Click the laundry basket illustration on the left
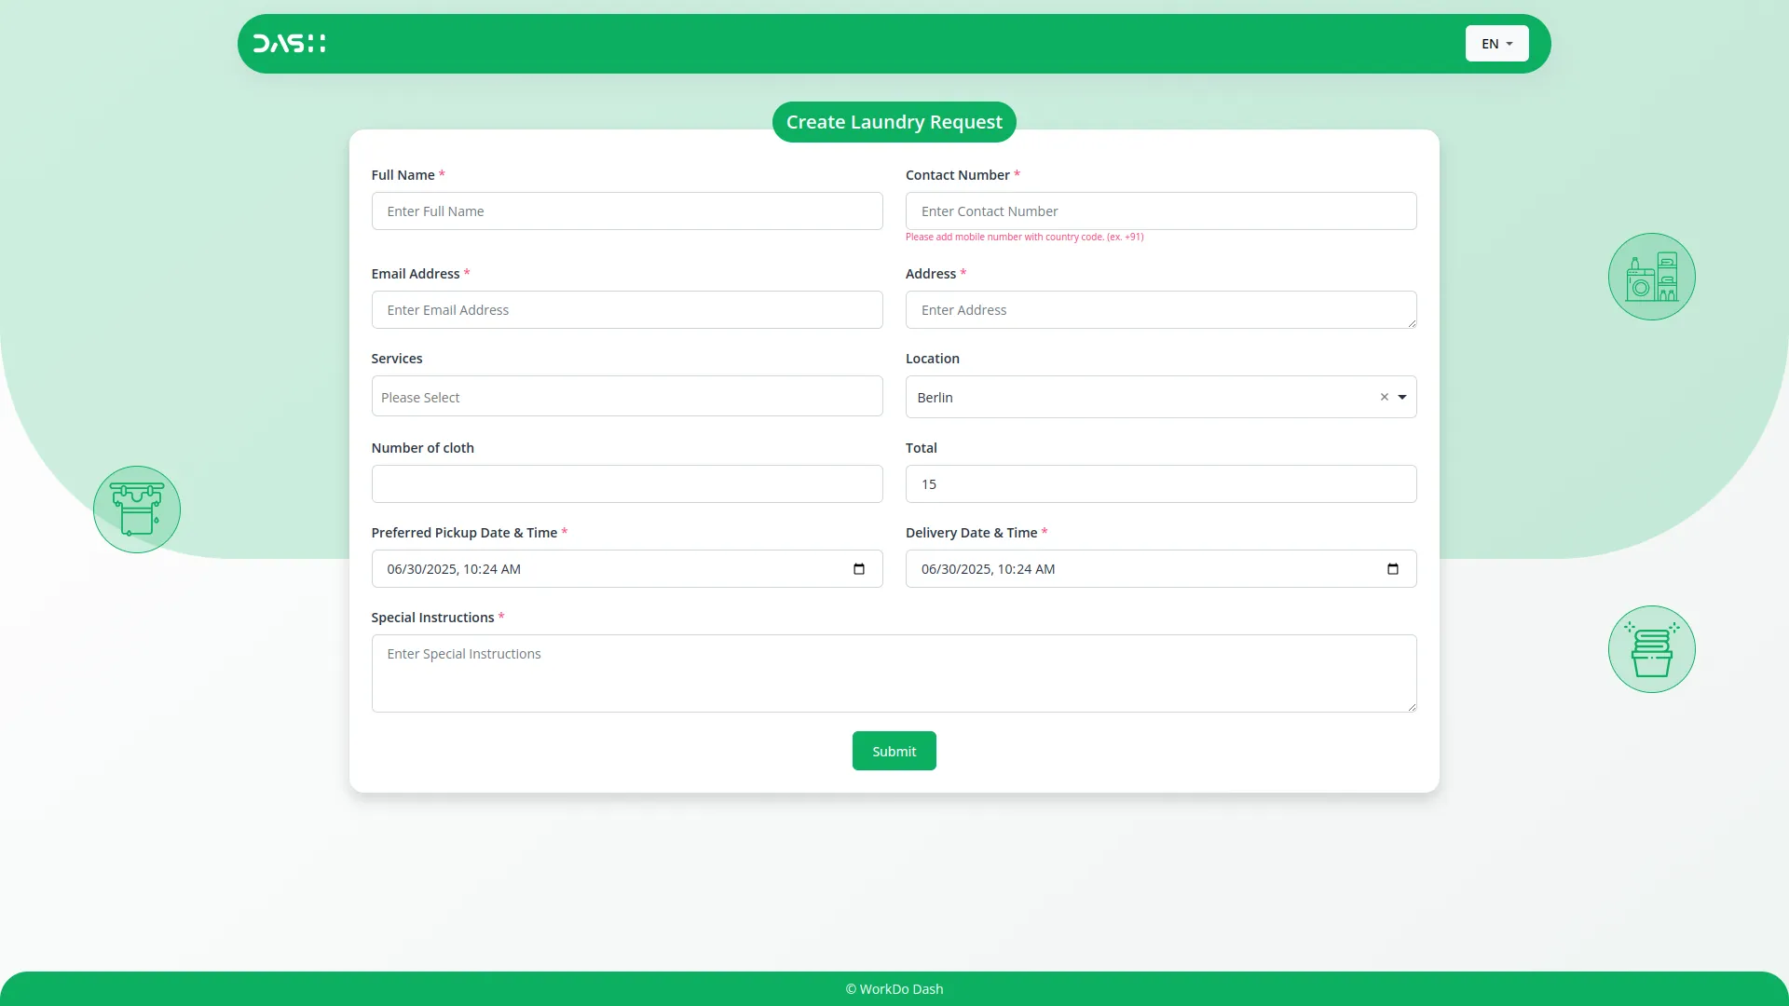1789x1006 pixels. (136, 509)
